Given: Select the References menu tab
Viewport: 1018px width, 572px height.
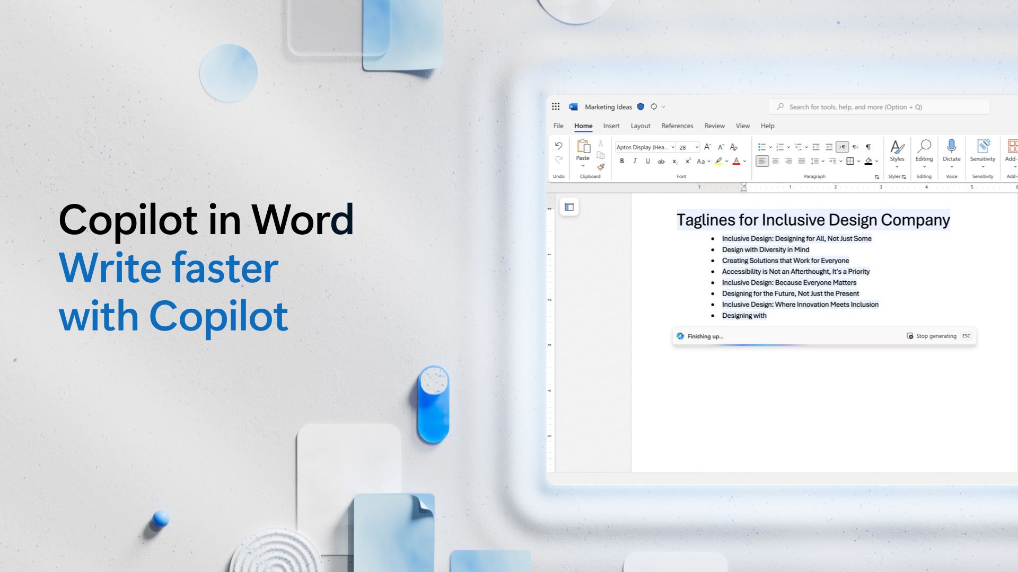Looking at the screenshot, I should pos(677,126).
